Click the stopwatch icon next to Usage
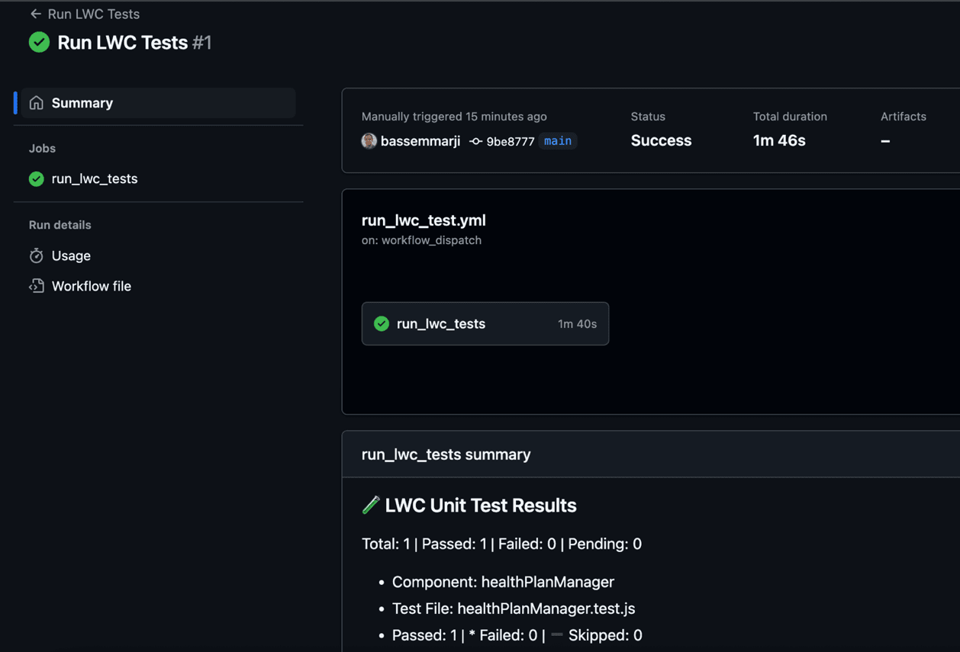 click(37, 255)
